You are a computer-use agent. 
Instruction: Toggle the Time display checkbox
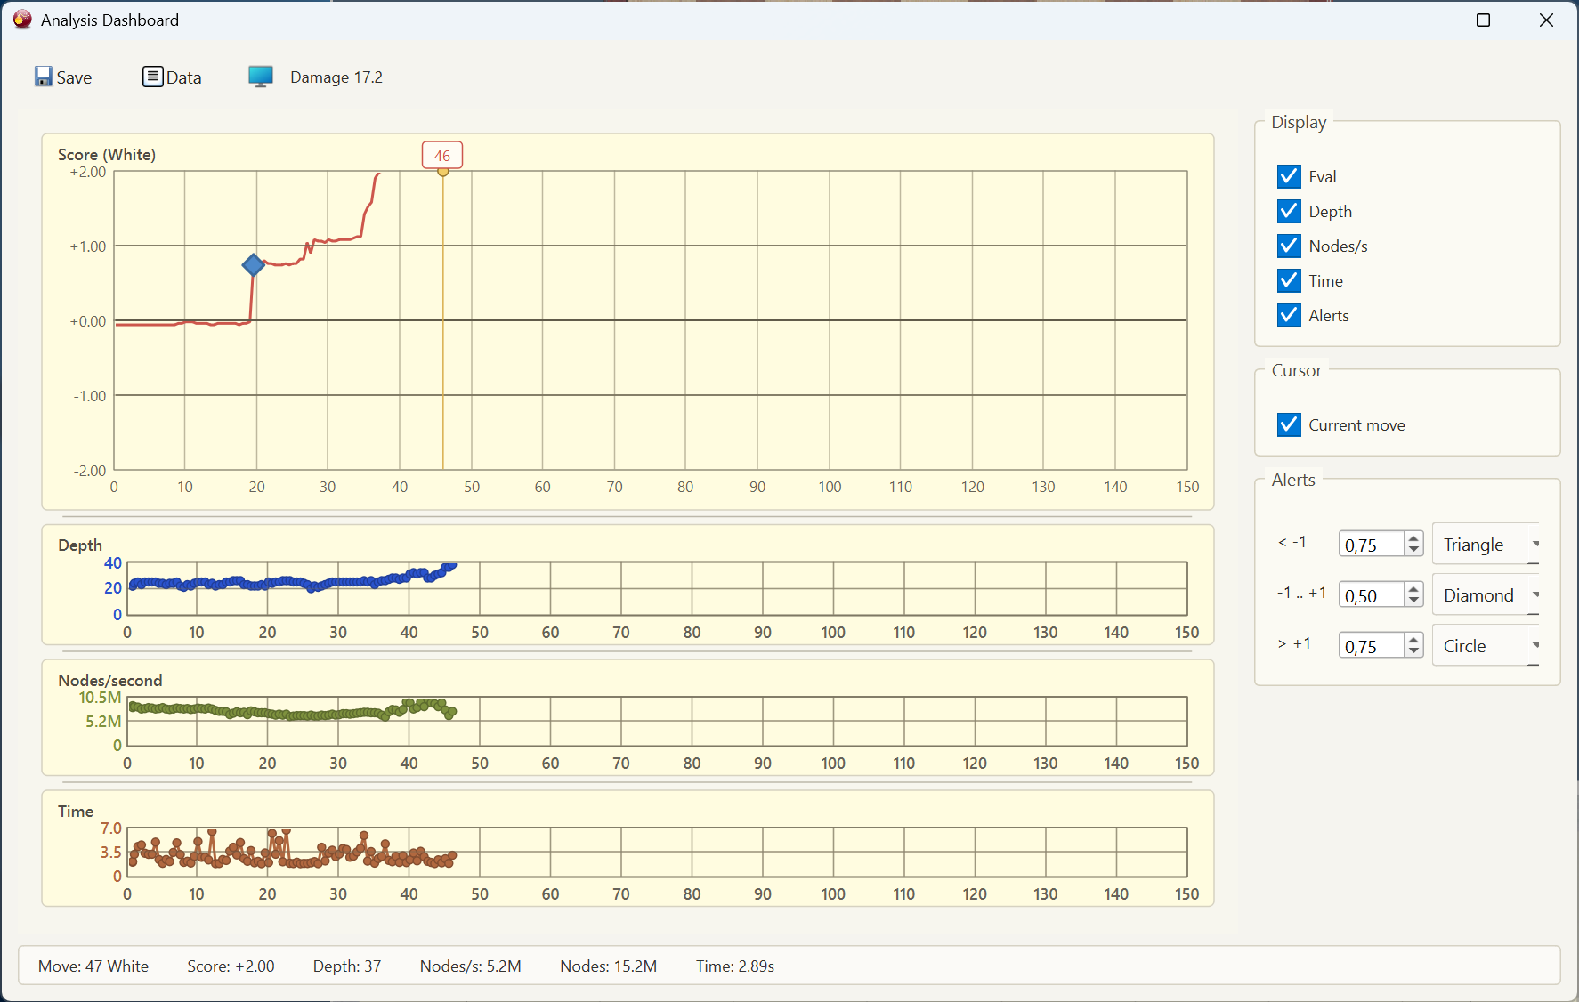tap(1289, 280)
